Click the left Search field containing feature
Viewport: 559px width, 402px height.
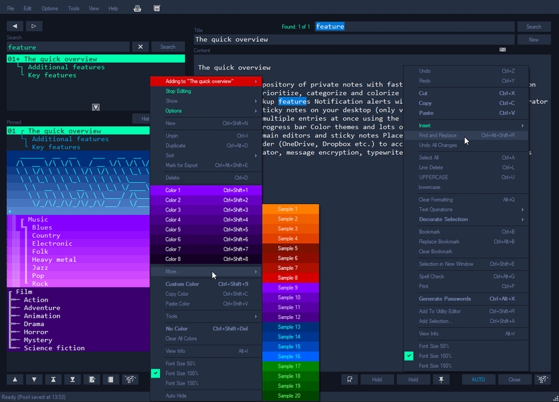coord(68,47)
